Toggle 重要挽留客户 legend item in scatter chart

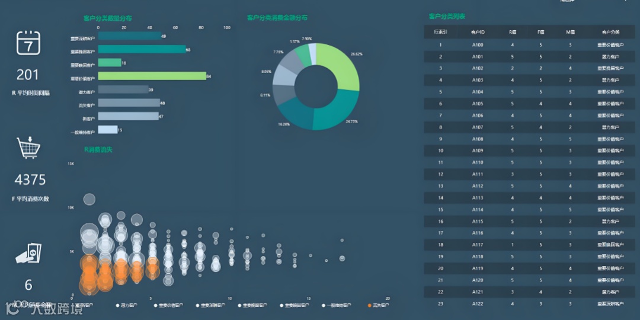[252, 305]
